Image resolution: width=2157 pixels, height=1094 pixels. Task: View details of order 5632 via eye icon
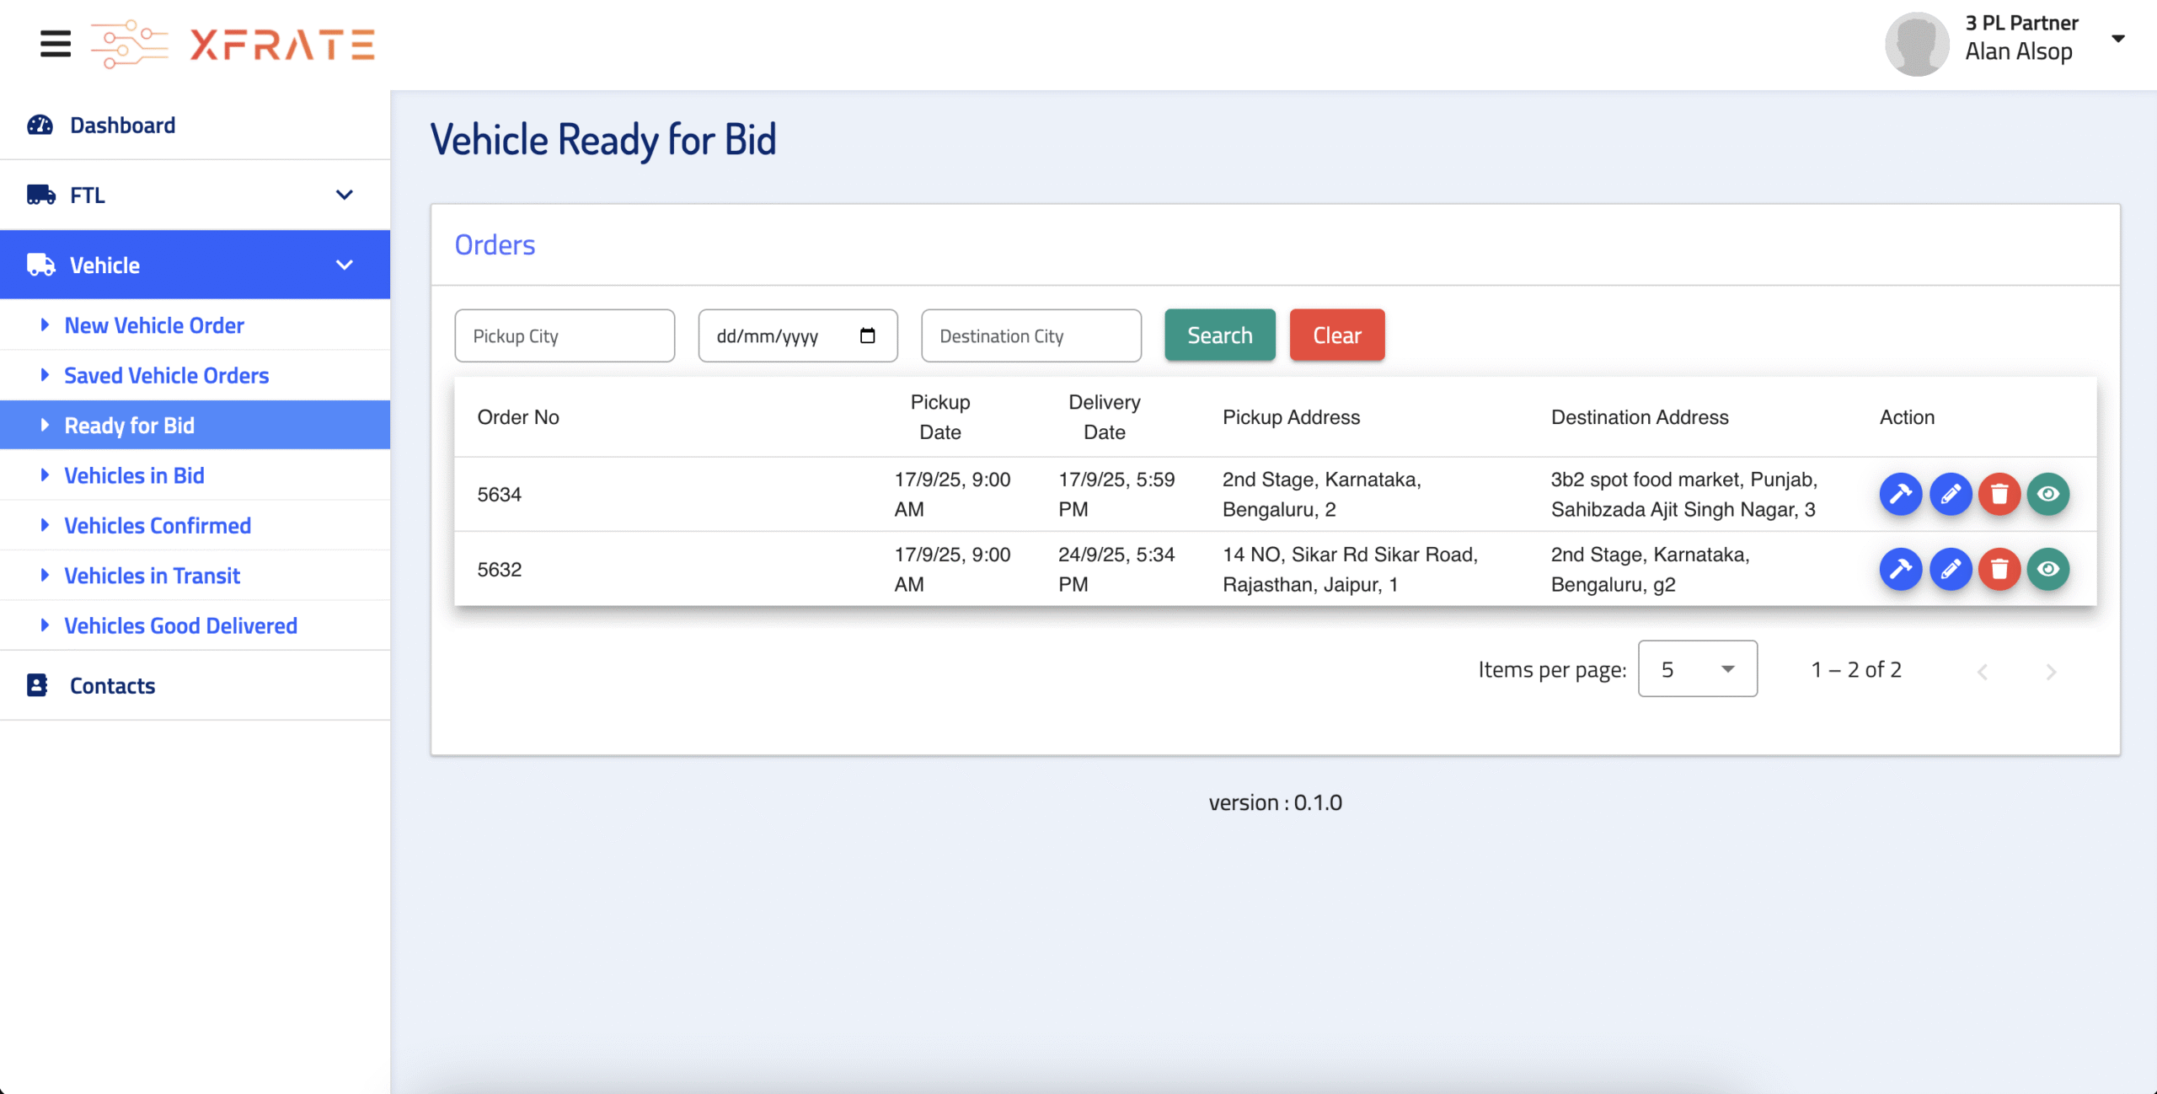click(2048, 569)
